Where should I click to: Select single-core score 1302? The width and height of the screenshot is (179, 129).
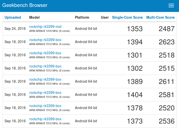pyautogui.click(x=135, y=68)
